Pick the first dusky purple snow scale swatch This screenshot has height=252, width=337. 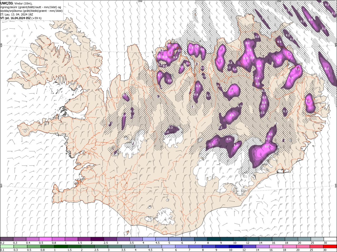click(7, 239)
